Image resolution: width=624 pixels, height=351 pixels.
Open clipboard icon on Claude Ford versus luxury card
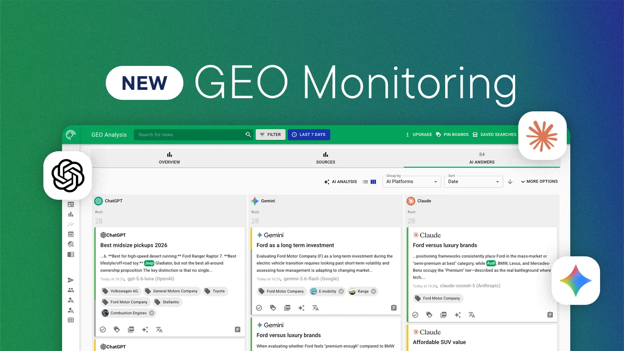point(550,315)
